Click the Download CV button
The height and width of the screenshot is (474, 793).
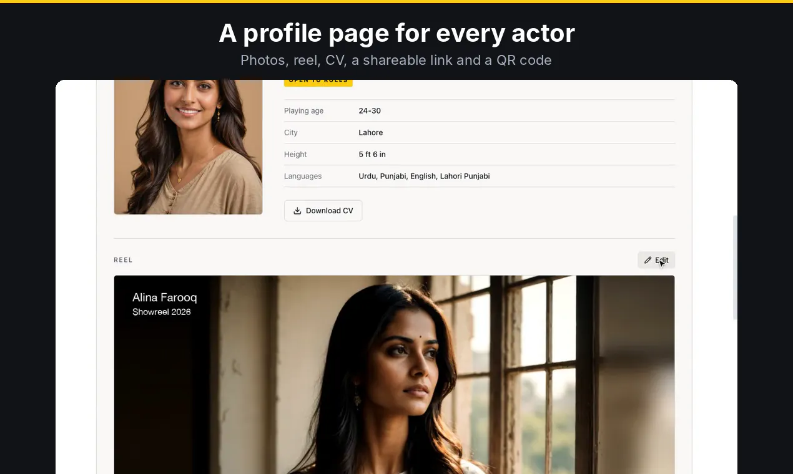coord(323,211)
